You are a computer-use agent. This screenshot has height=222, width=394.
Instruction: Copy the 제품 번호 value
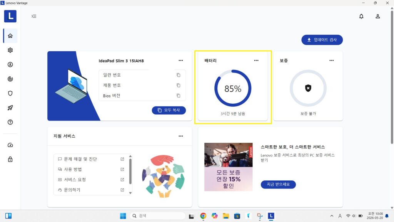click(x=179, y=85)
